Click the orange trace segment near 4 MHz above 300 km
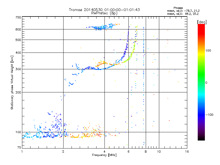The height and width of the screenshot is (165, 220). (101, 64)
